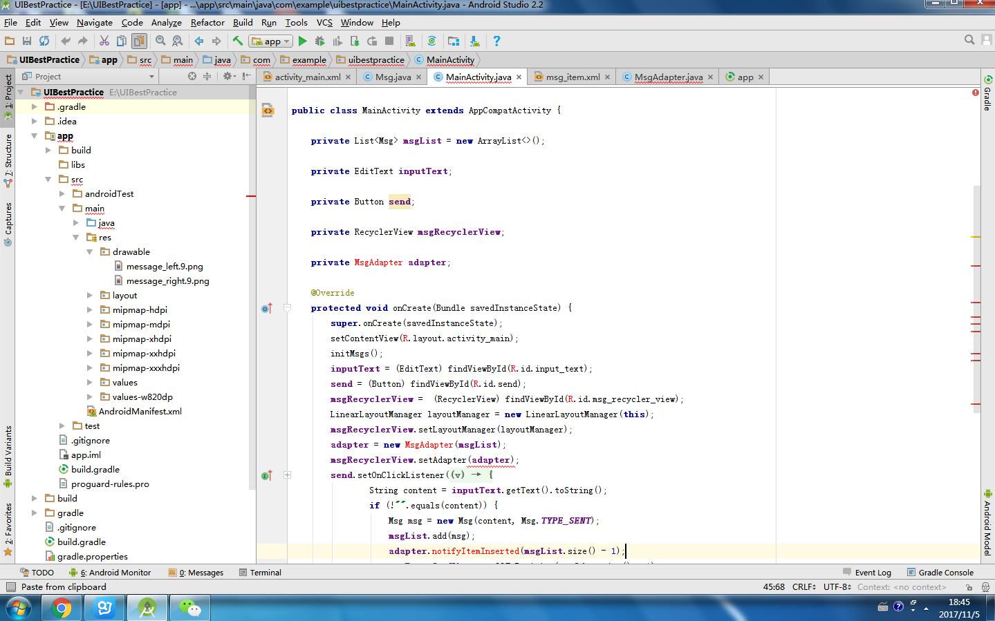Open Find with the magnifier icon
Image resolution: width=995 pixels, height=621 pixels.
click(160, 41)
